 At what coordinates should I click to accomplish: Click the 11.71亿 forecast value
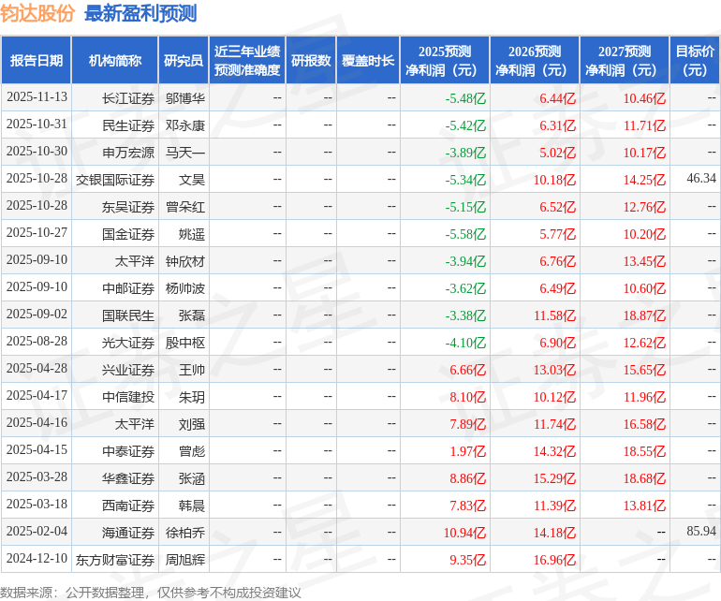(644, 125)
